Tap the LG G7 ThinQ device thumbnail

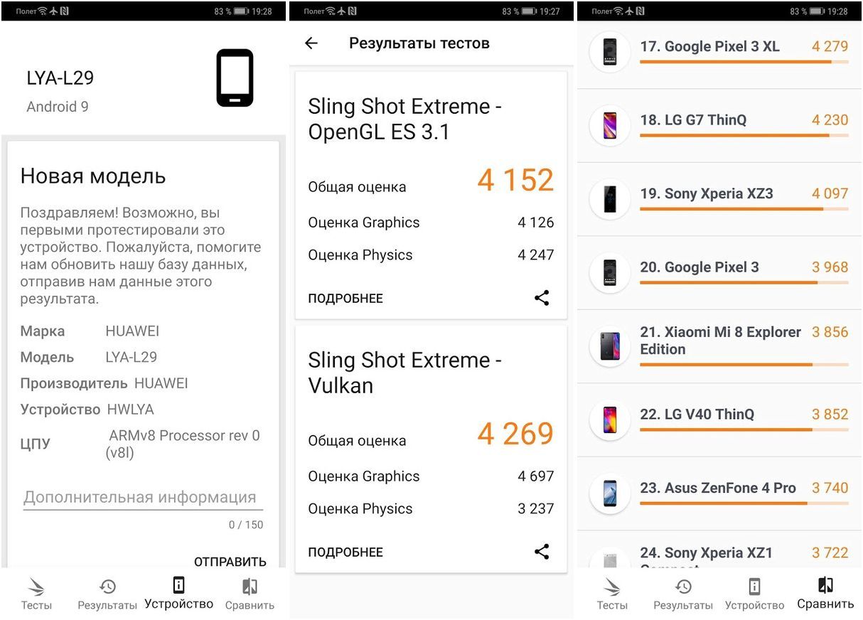[609, 125]
